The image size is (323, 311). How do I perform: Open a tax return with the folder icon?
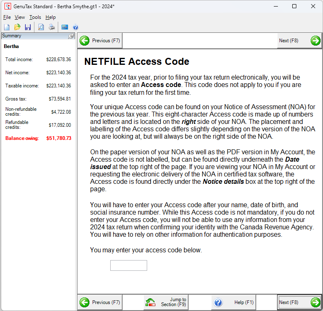[17, 27]
